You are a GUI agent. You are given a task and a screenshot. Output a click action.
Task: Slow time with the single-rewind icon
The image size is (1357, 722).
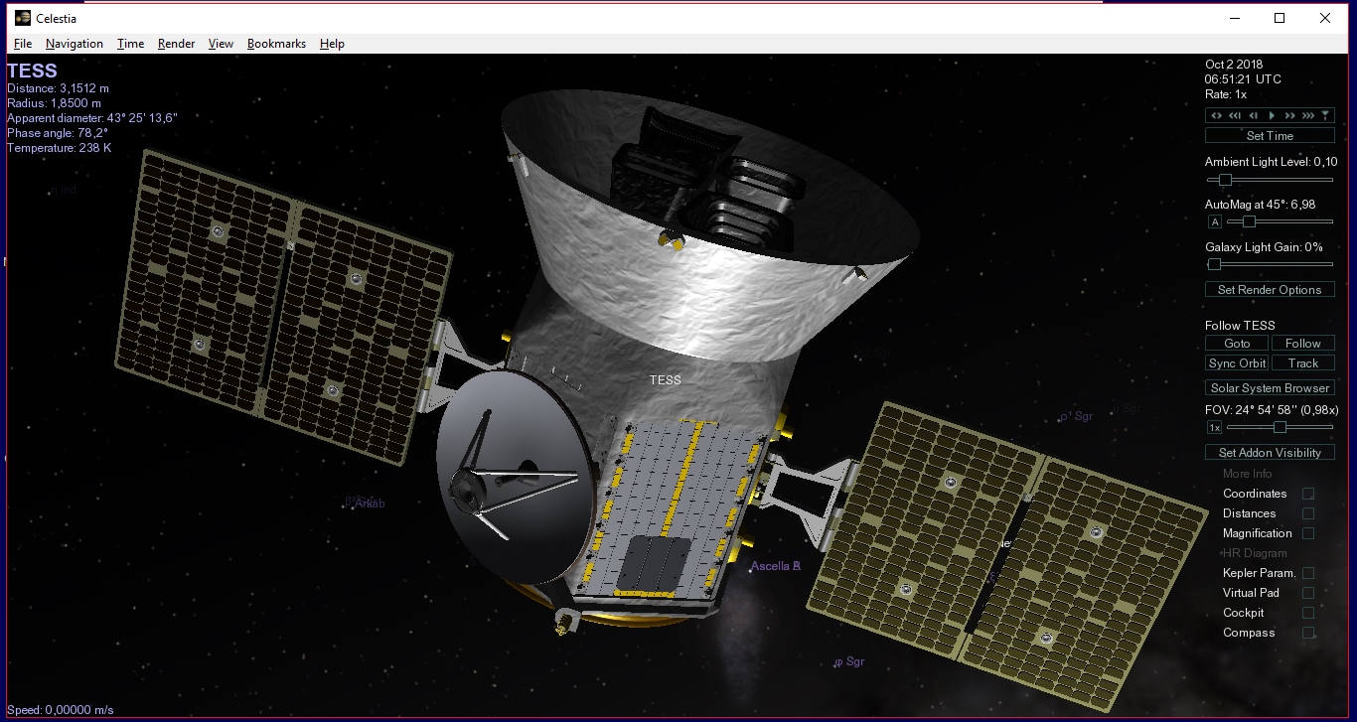pyautogui.click(x=1253, y=116)
